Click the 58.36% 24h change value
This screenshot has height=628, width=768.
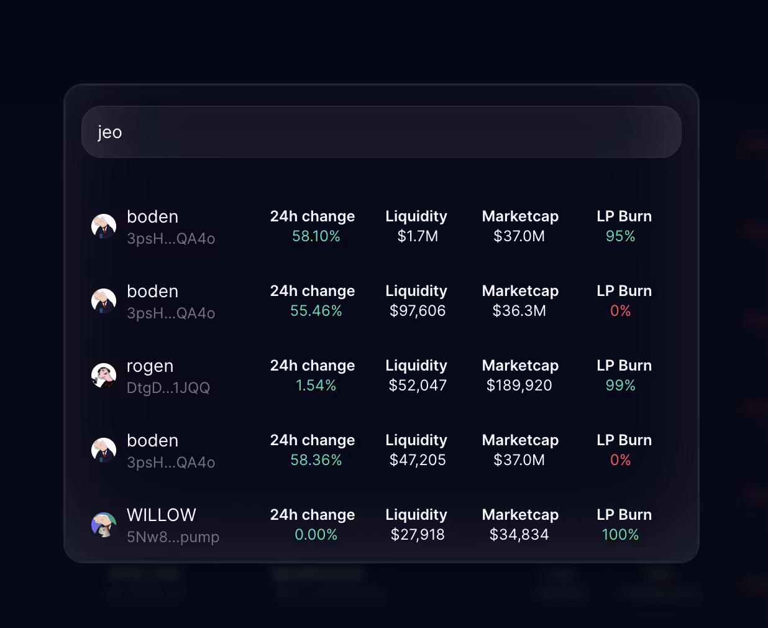tap(316, 460)
